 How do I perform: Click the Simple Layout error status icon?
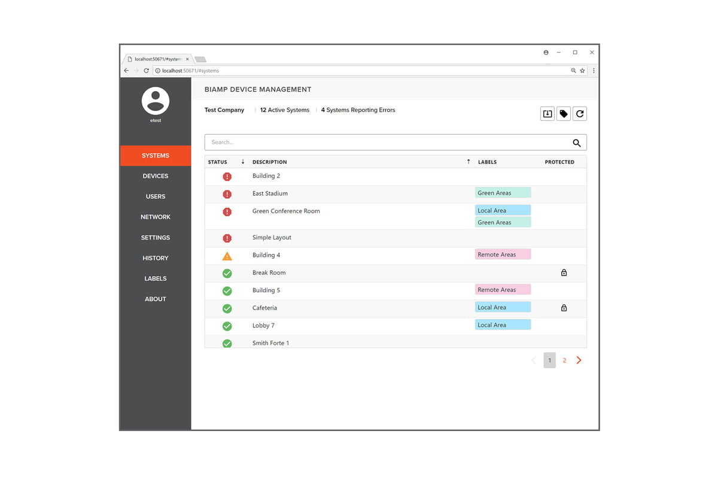(227, 238)
